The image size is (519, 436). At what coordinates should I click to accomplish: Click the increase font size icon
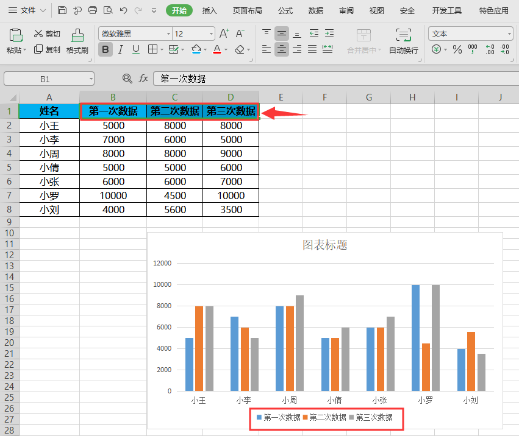(x=224, y=33)
